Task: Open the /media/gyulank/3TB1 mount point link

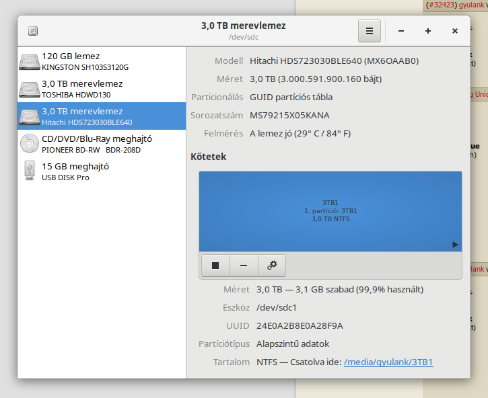Action: click(388, 362)
